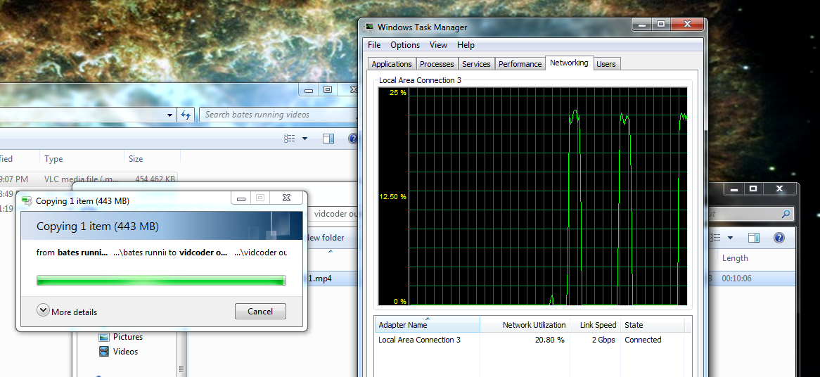820x377 pixels.
Task: Open the File menu in Task Manager
Action: point(374,45)
